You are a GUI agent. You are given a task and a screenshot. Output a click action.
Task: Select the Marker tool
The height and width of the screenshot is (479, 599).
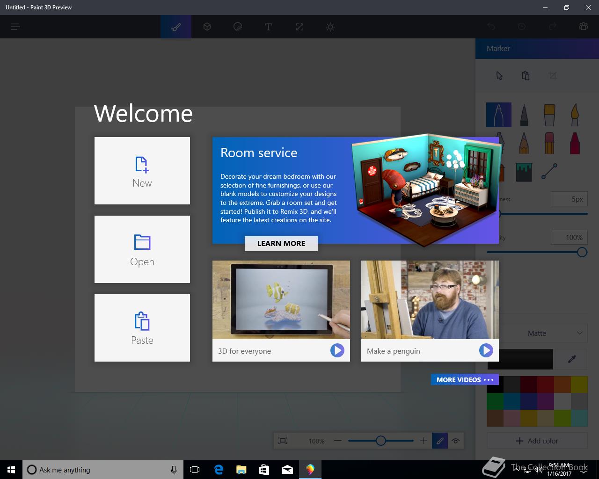coord(499,115)
